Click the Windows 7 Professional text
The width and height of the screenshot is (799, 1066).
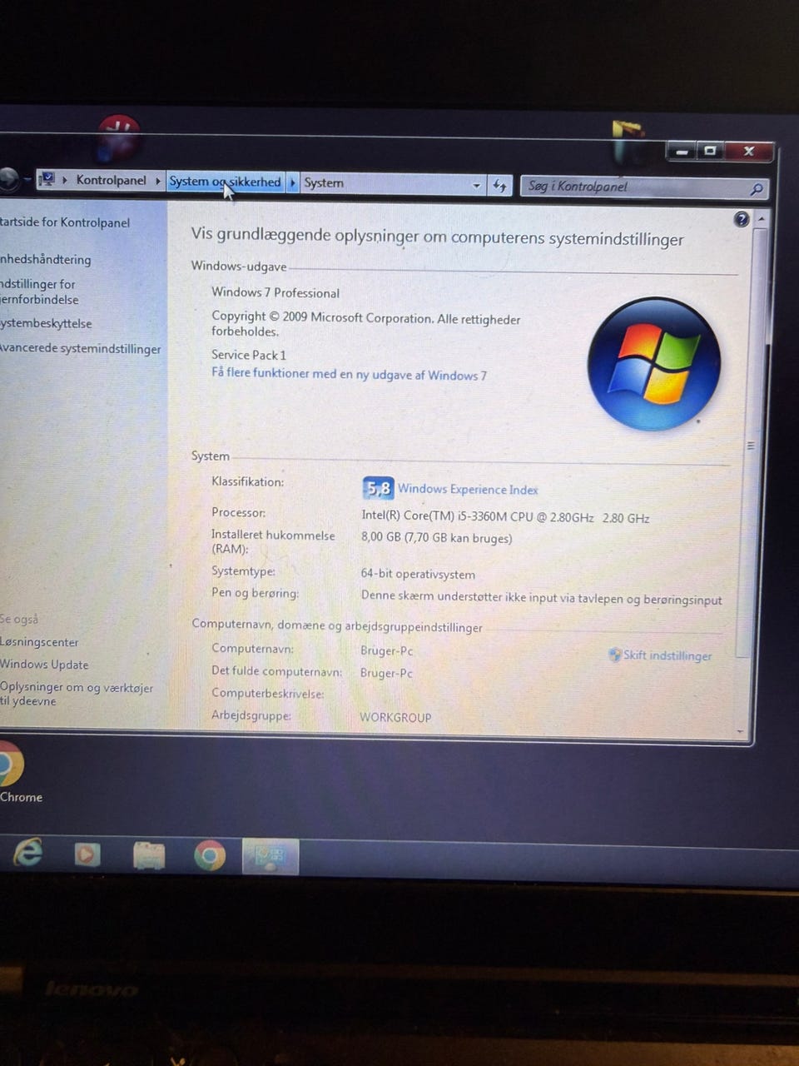275,292
